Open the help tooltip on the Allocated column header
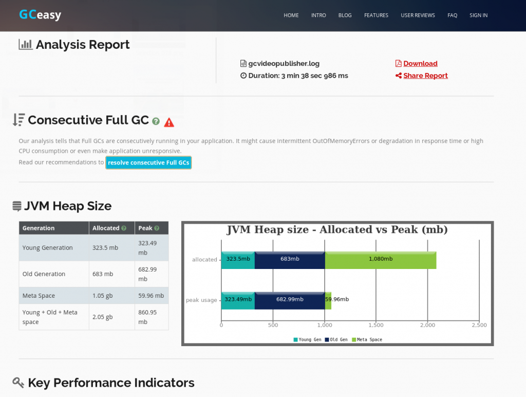526x397 pixels. point(124,228)
